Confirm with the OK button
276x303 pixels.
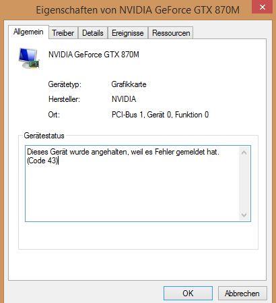tap(188, 293)
